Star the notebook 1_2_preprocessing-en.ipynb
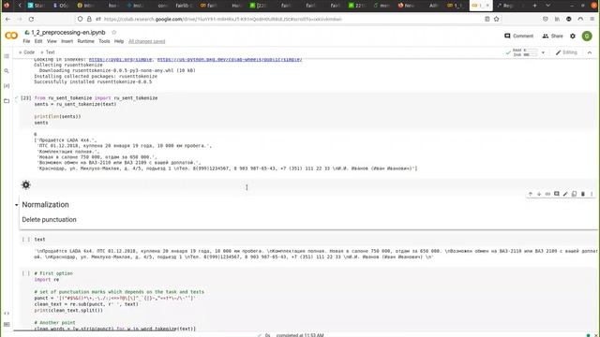600x337 pixels. coord(113,33)
